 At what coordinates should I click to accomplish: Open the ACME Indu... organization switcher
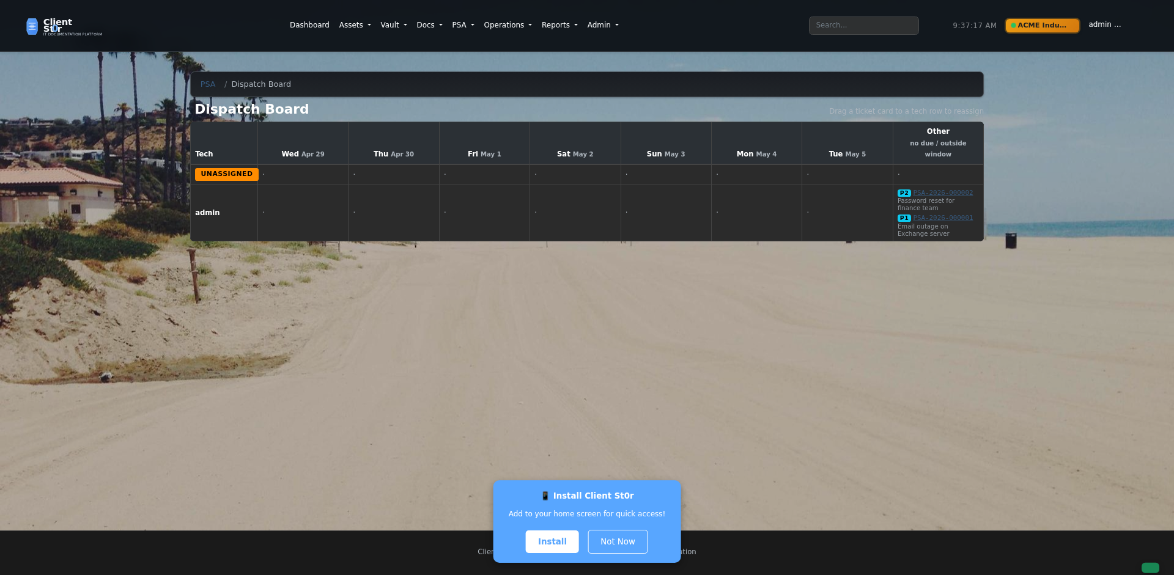[1042, 25]
